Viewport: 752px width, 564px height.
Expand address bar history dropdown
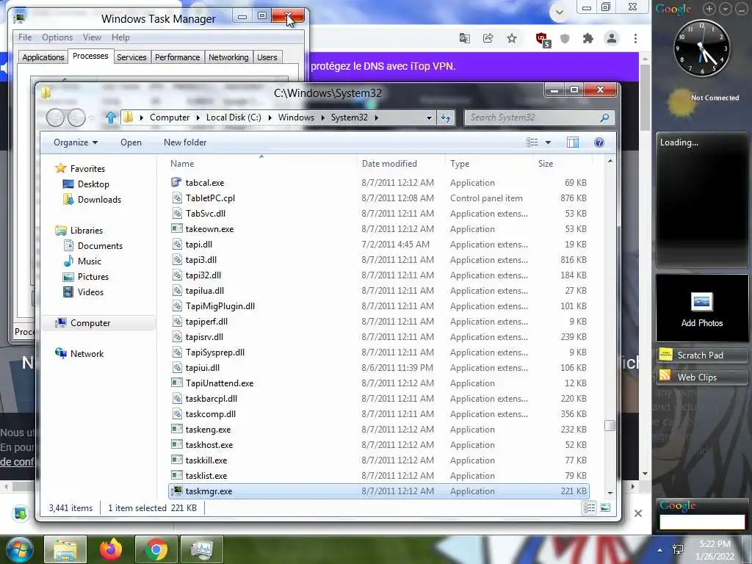pos(429,117)
